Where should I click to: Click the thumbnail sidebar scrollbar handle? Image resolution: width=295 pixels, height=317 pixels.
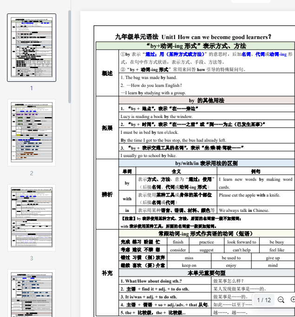point(70,56)
